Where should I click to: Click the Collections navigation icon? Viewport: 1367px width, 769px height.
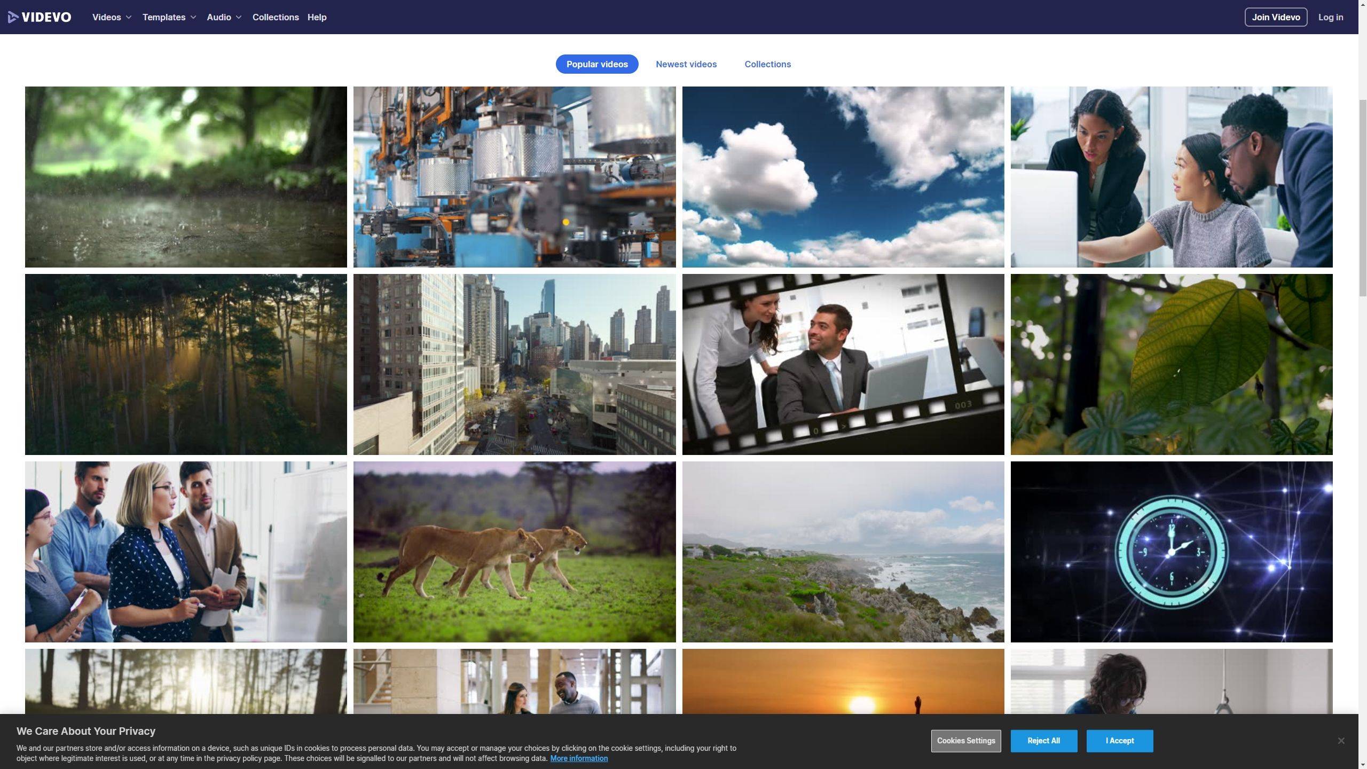275,17
